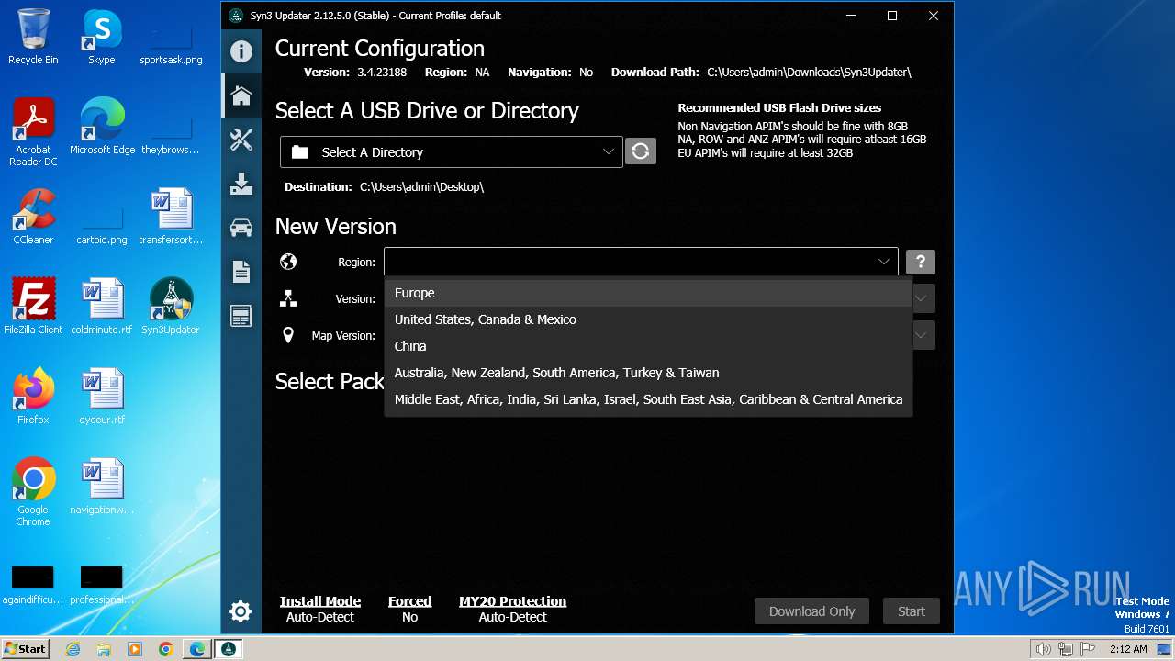This screenshot has height=661, width=1175.
Task: Open Google Chrome desktop shortcut
Action: point(33,491)
